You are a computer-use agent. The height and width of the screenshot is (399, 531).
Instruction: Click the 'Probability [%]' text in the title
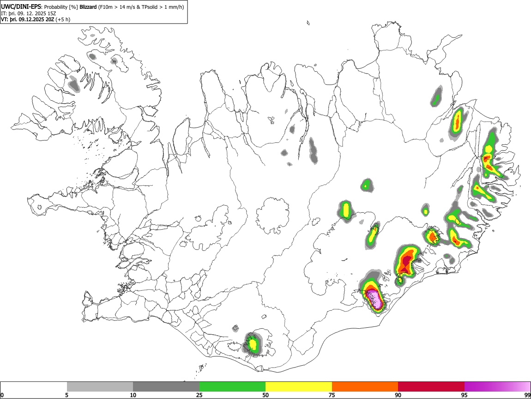click(x=61, y=7)
